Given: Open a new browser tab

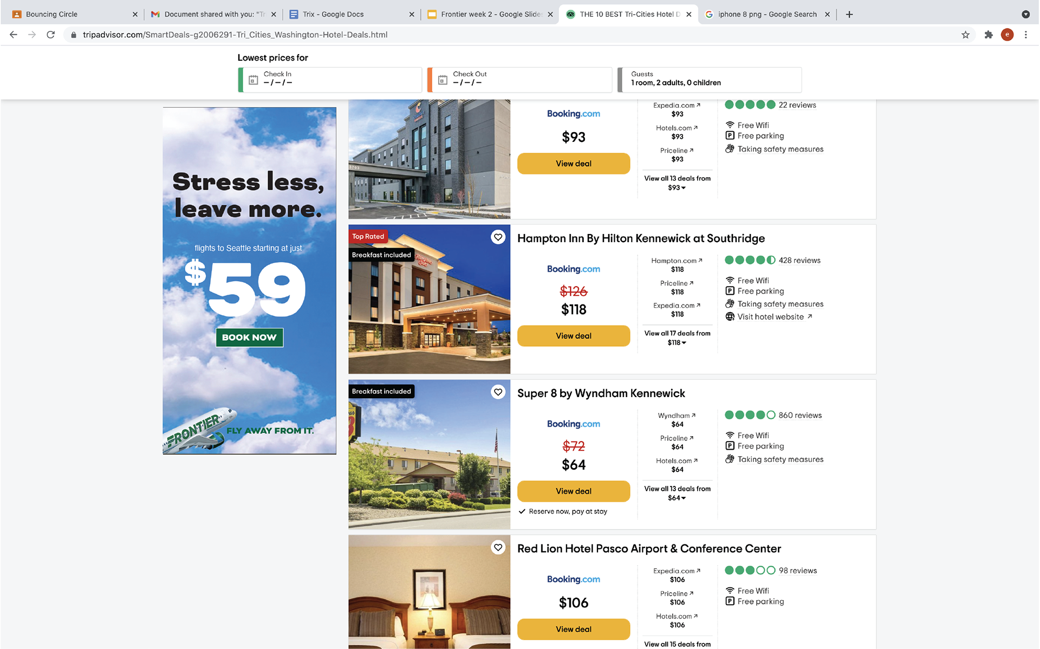Looking at the screenshot, I should (x=849, y=15).
